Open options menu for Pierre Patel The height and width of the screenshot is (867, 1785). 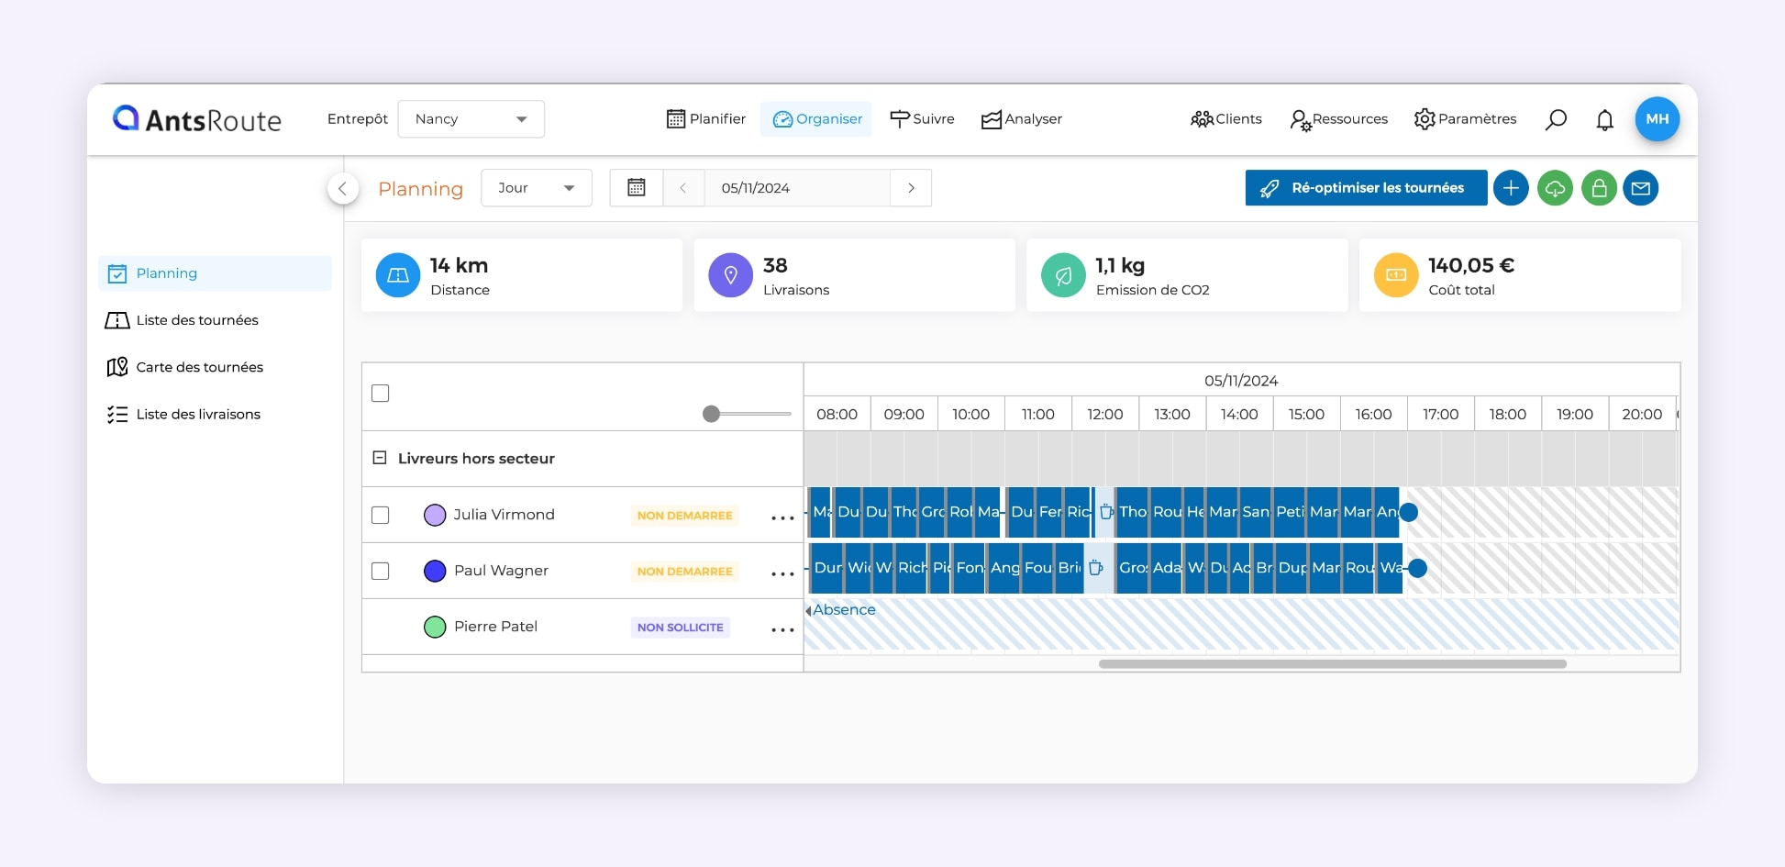[x=782, y=629]
